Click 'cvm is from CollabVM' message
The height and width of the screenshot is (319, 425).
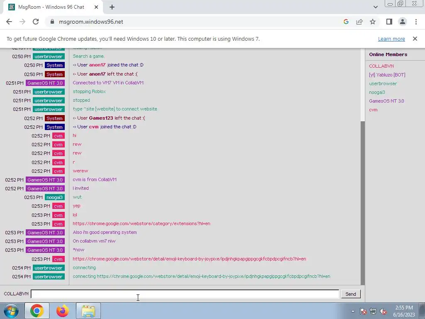point(95,179)
